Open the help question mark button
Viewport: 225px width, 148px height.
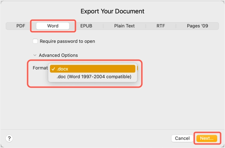coord(9,139)
